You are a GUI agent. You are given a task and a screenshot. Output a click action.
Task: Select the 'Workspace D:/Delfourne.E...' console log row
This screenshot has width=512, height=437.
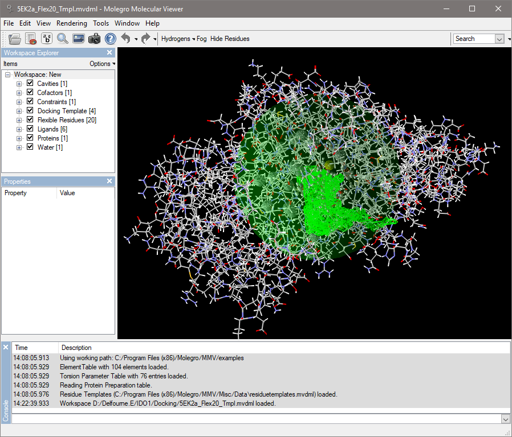tap(261, 403)
